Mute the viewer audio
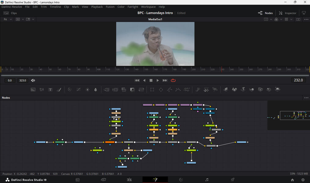Screen dimensions: 310x183 [33, 80]
